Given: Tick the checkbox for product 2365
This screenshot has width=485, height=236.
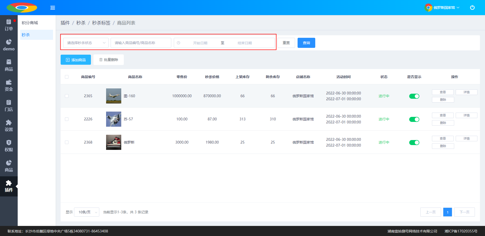Looking at the screenshot, I should (67, 96).
